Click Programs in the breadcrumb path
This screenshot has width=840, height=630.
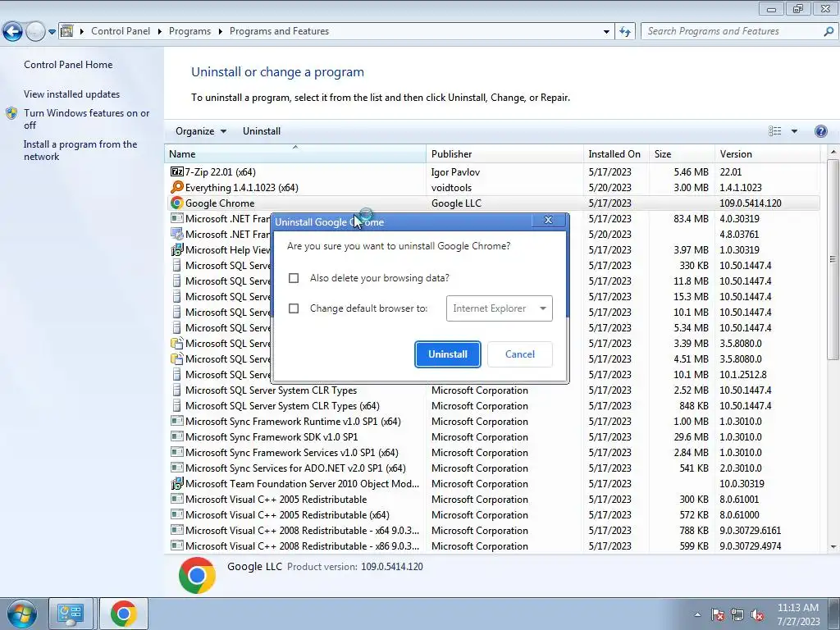pyautogui.click(x=189, y=32)
